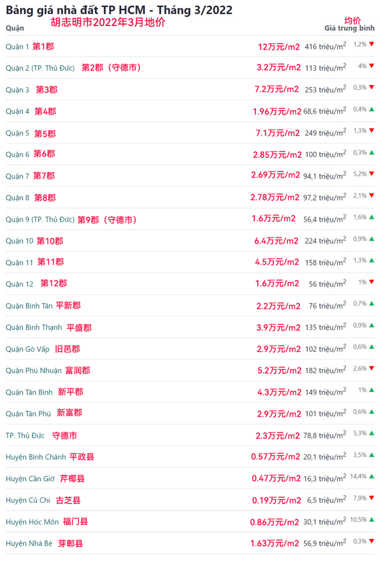This screenshot has width=380, height=567.
Task: Click the red down arrow for Quận 1
Action: pos(372,44)
